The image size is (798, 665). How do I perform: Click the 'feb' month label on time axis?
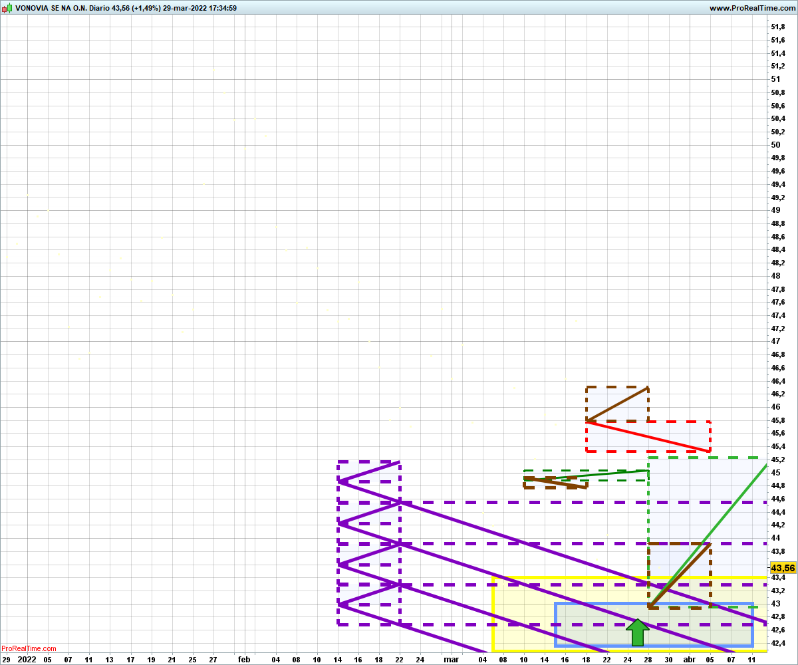pos(244,659)
